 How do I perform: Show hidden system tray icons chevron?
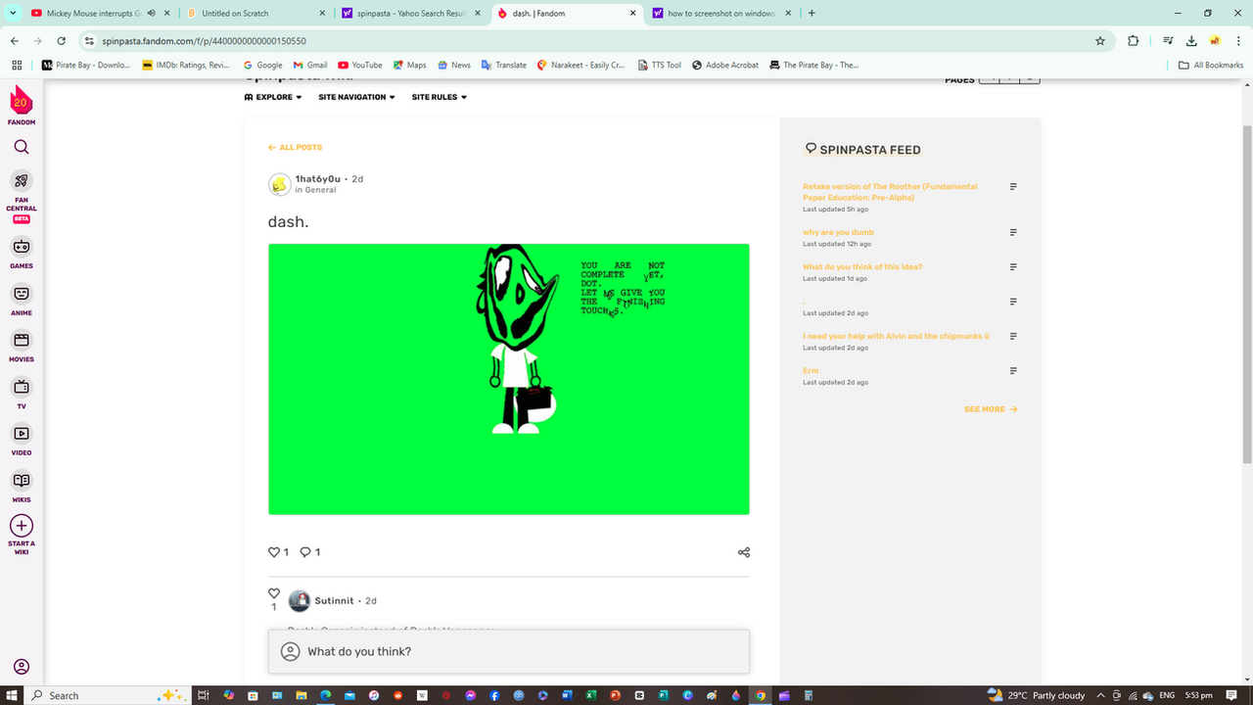[x=1100, y=695]
